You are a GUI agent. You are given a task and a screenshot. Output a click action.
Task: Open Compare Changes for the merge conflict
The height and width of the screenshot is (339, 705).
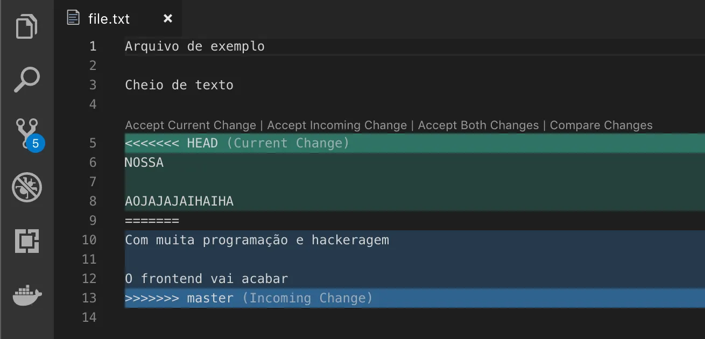(601, 125)
